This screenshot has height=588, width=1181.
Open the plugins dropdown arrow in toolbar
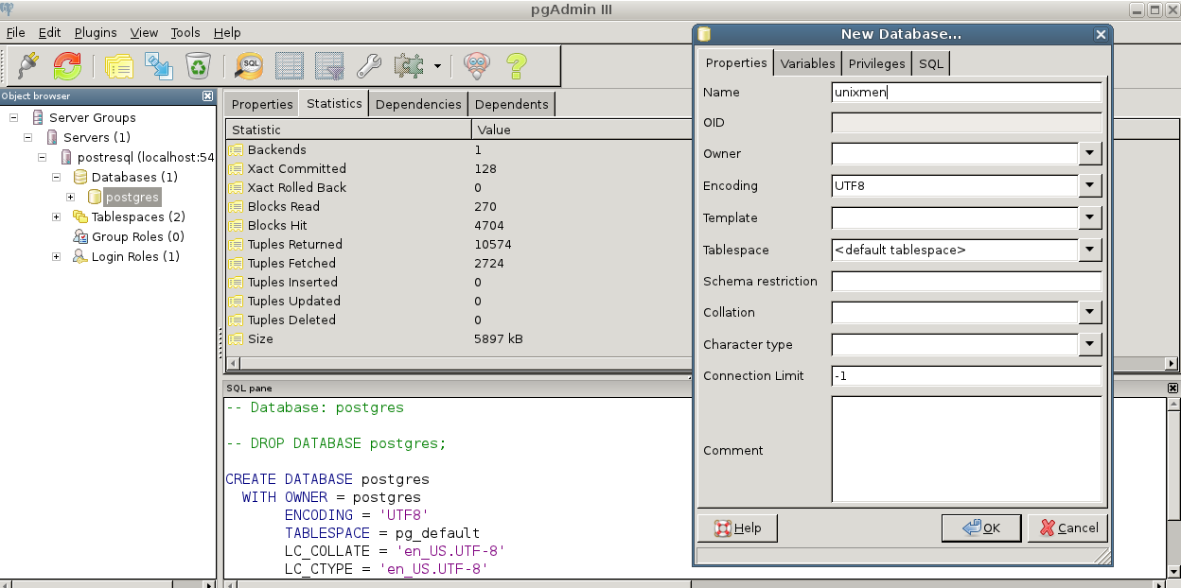(x=437, y=66)
